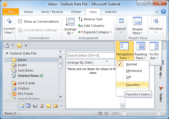Click the Reading view status bar icon
The height and width of the screenshot is (119, 169).
tap(106, 113)
